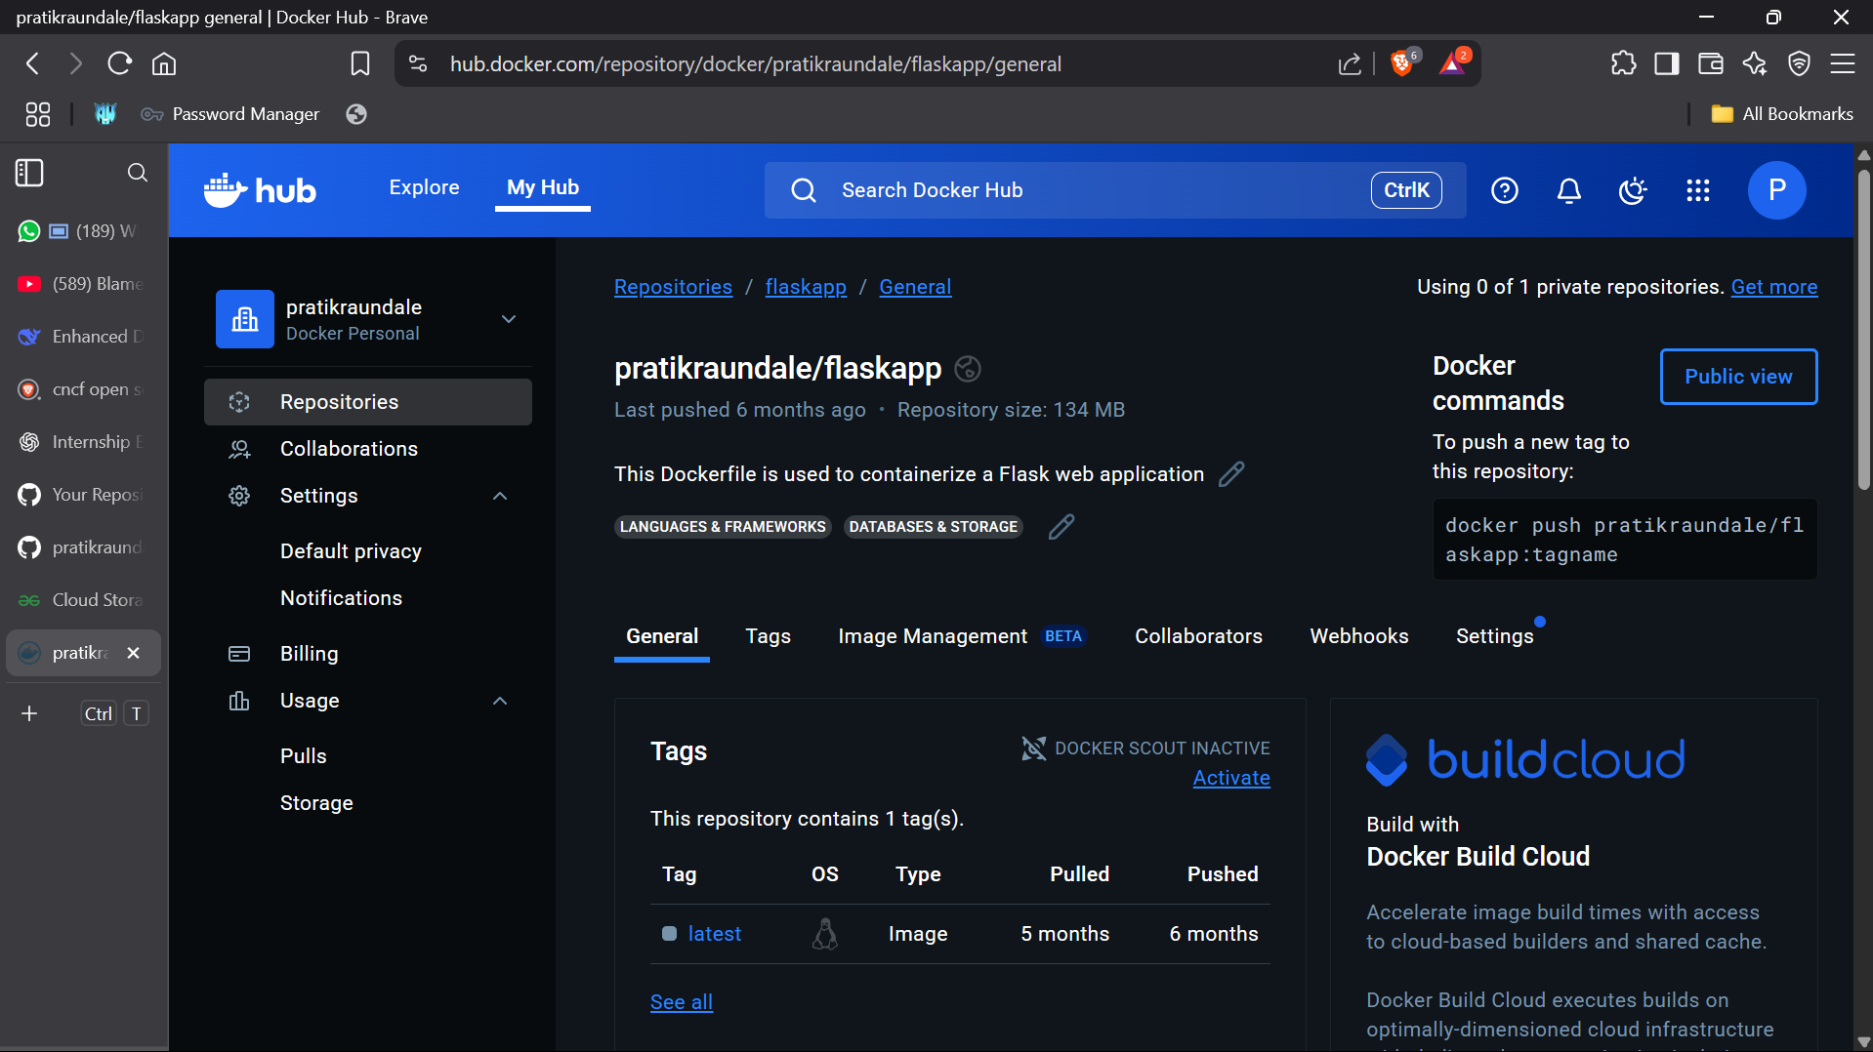Image resolution: width=1873 pixels, height=1052 pixels.
Task: Select the General tab
Action: point(661,636)
